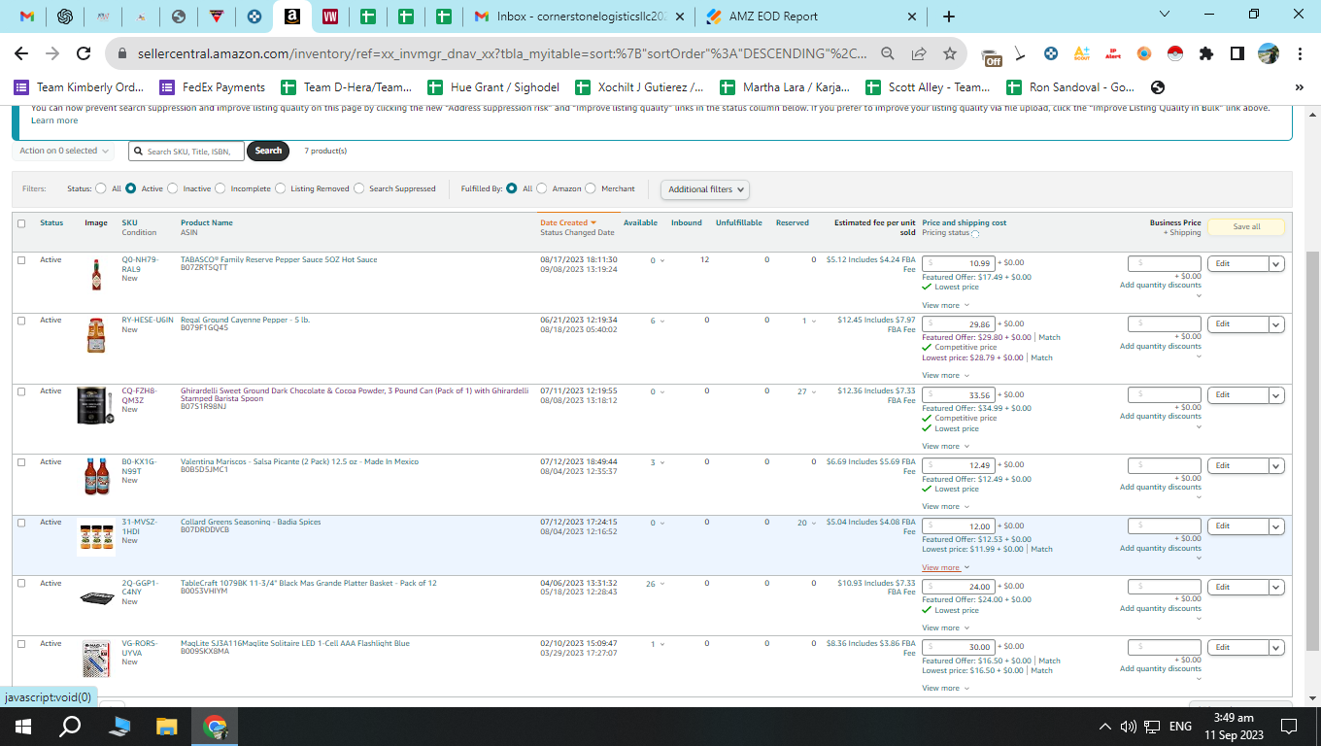Show hidden bookmarks with the double chevron

(1300, 87)
